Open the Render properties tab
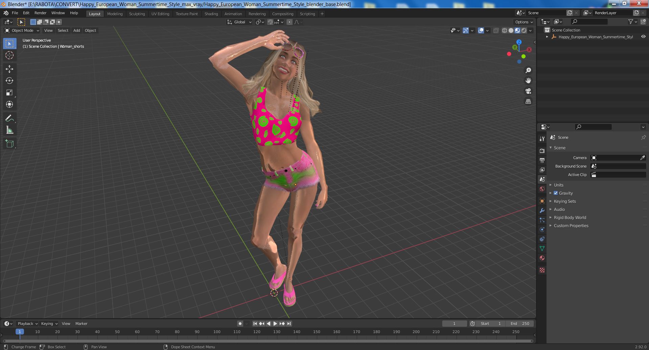The height and width of the screenshot is (350, 649). pyautogui.click(x=542, y=151)
